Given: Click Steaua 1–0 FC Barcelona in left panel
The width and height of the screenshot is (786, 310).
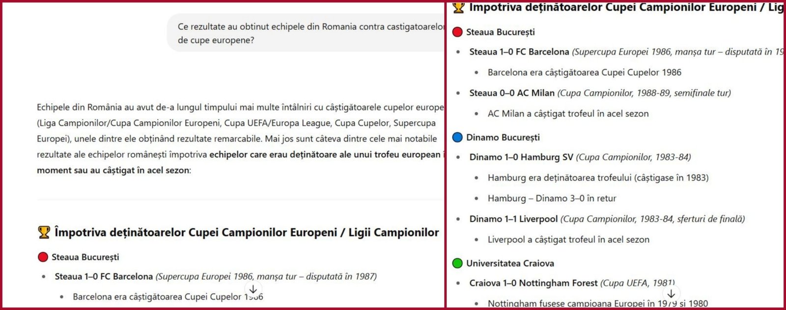Looking at the screenshot, I should [104, 277].
